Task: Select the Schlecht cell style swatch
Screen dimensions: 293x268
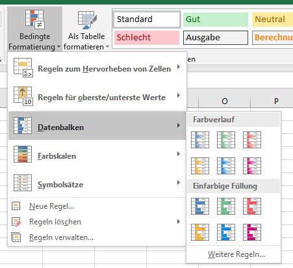Action: coord(147,38)
